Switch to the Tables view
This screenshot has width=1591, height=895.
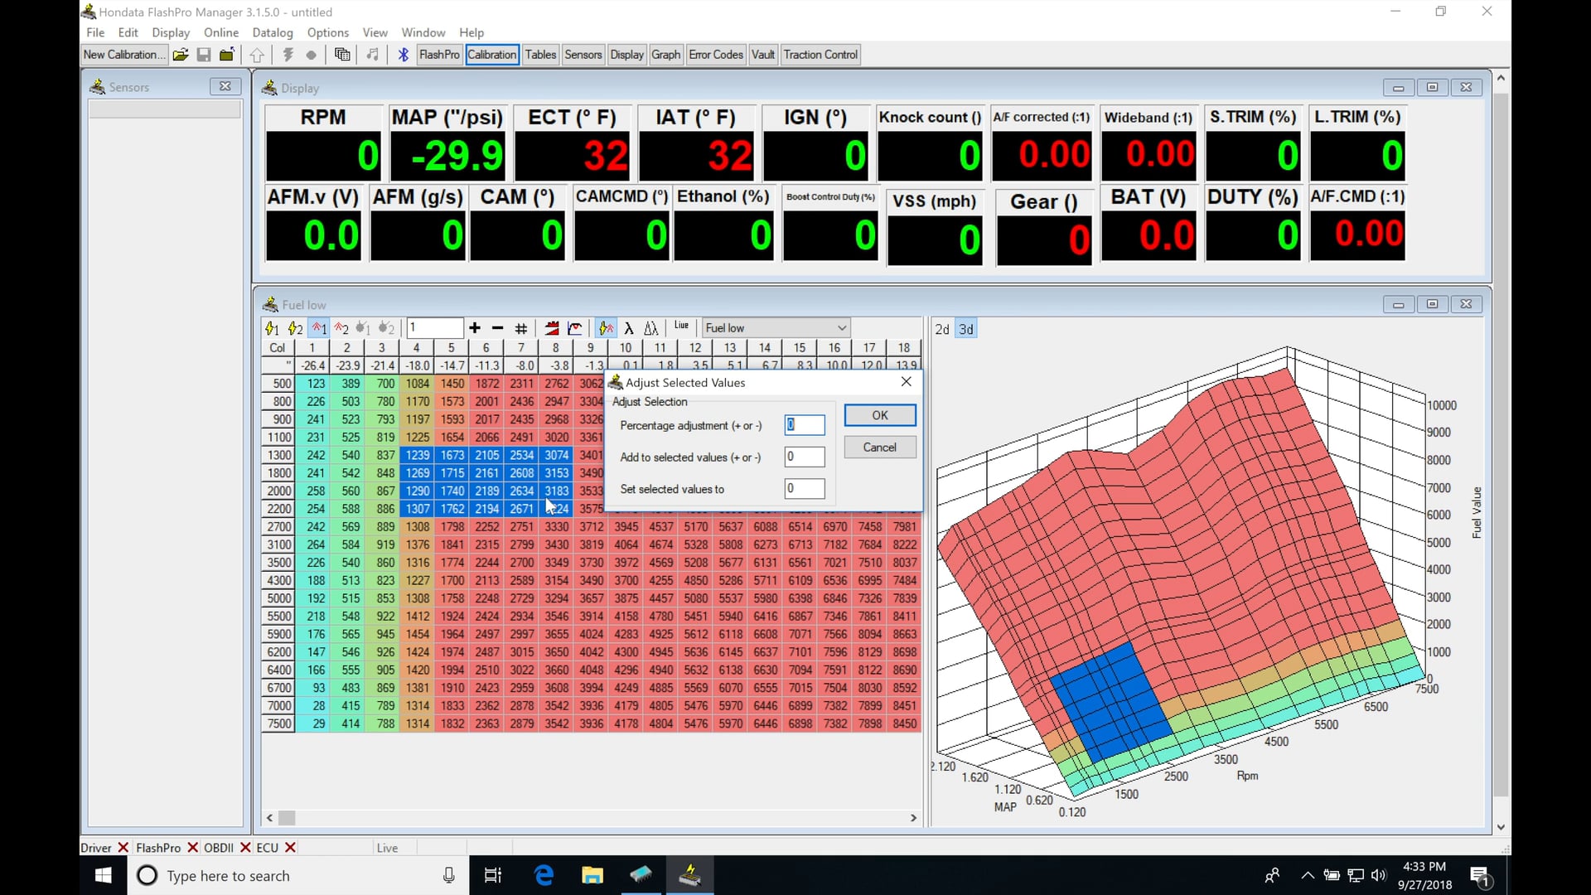click(x=540, y=55)
